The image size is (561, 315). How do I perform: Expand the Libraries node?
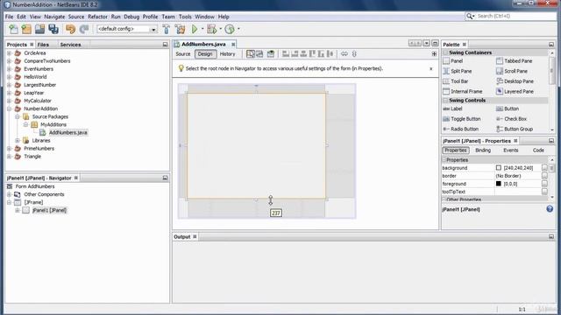[x=18, y=141]
